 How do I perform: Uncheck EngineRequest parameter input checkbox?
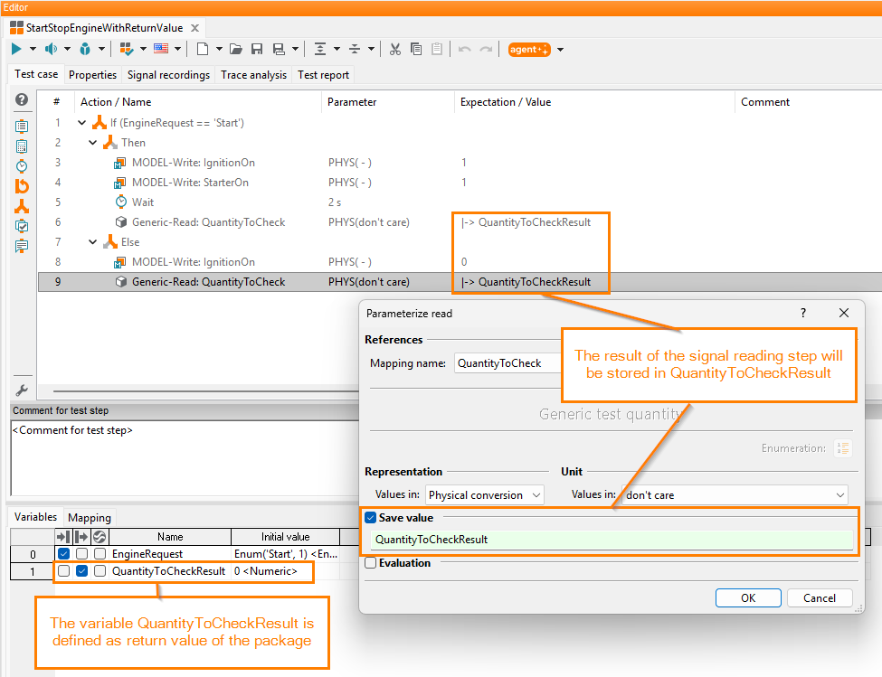[63, 553]
